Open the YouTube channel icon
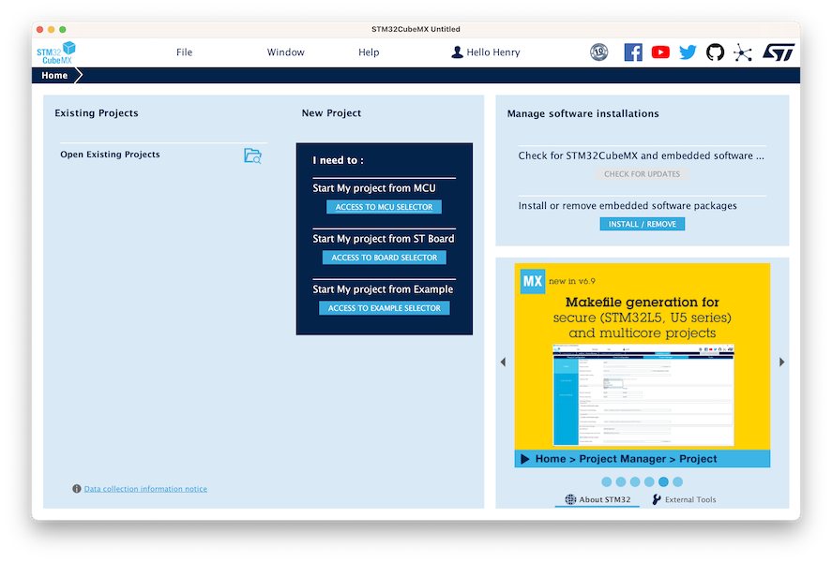The width and height of the screenshot is (832, 562). pos(660,52)
